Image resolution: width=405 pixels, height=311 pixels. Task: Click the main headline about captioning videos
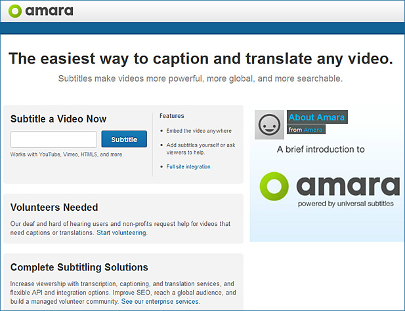(x=201, y=59)
